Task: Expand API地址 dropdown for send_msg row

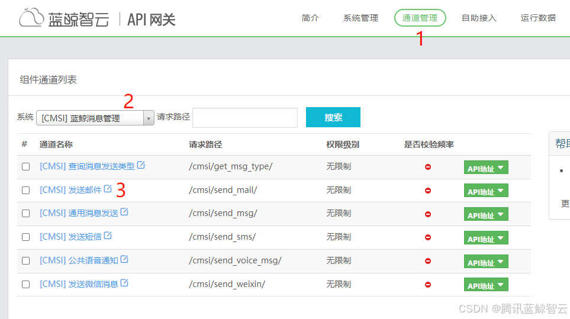Action: (486, 214)
